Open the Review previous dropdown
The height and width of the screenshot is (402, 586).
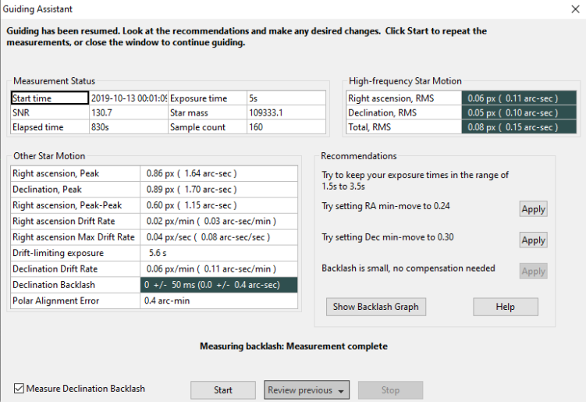[x=306, y=390]
